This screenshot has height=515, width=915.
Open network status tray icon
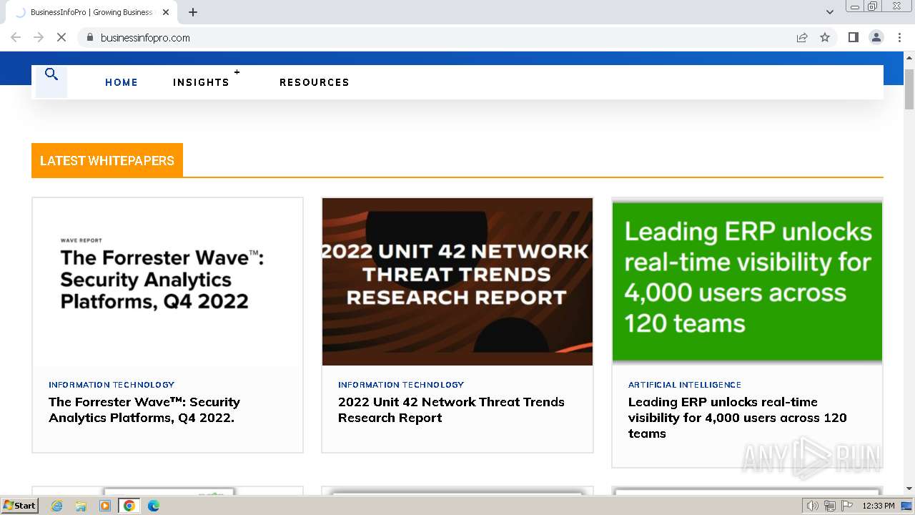point(830,506)
